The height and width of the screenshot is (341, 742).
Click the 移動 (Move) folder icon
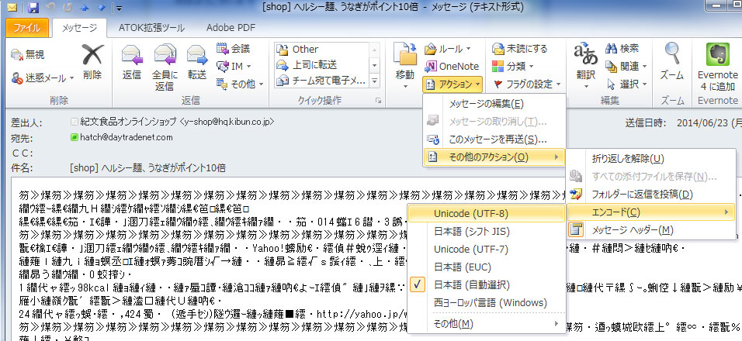[405, 53]
